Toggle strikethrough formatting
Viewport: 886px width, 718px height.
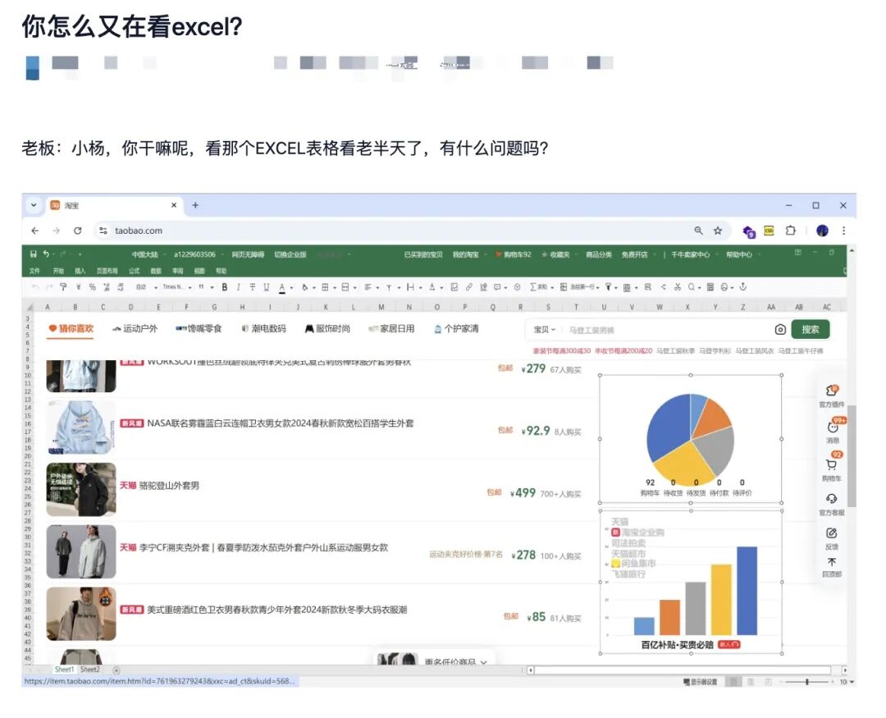click(x=253, y=287)
